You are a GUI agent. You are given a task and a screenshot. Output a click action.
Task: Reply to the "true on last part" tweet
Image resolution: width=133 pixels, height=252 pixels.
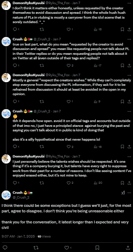(x=16, y=65)
